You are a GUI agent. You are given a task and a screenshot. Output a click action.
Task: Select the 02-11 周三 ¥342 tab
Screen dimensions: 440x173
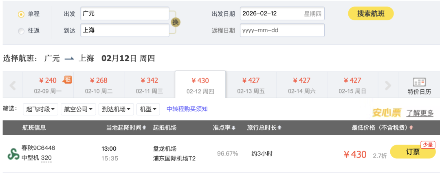click(149, 85)
